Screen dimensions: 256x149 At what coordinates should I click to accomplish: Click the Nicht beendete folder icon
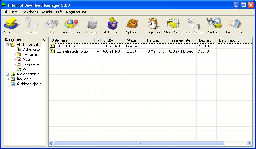point(13,74)
